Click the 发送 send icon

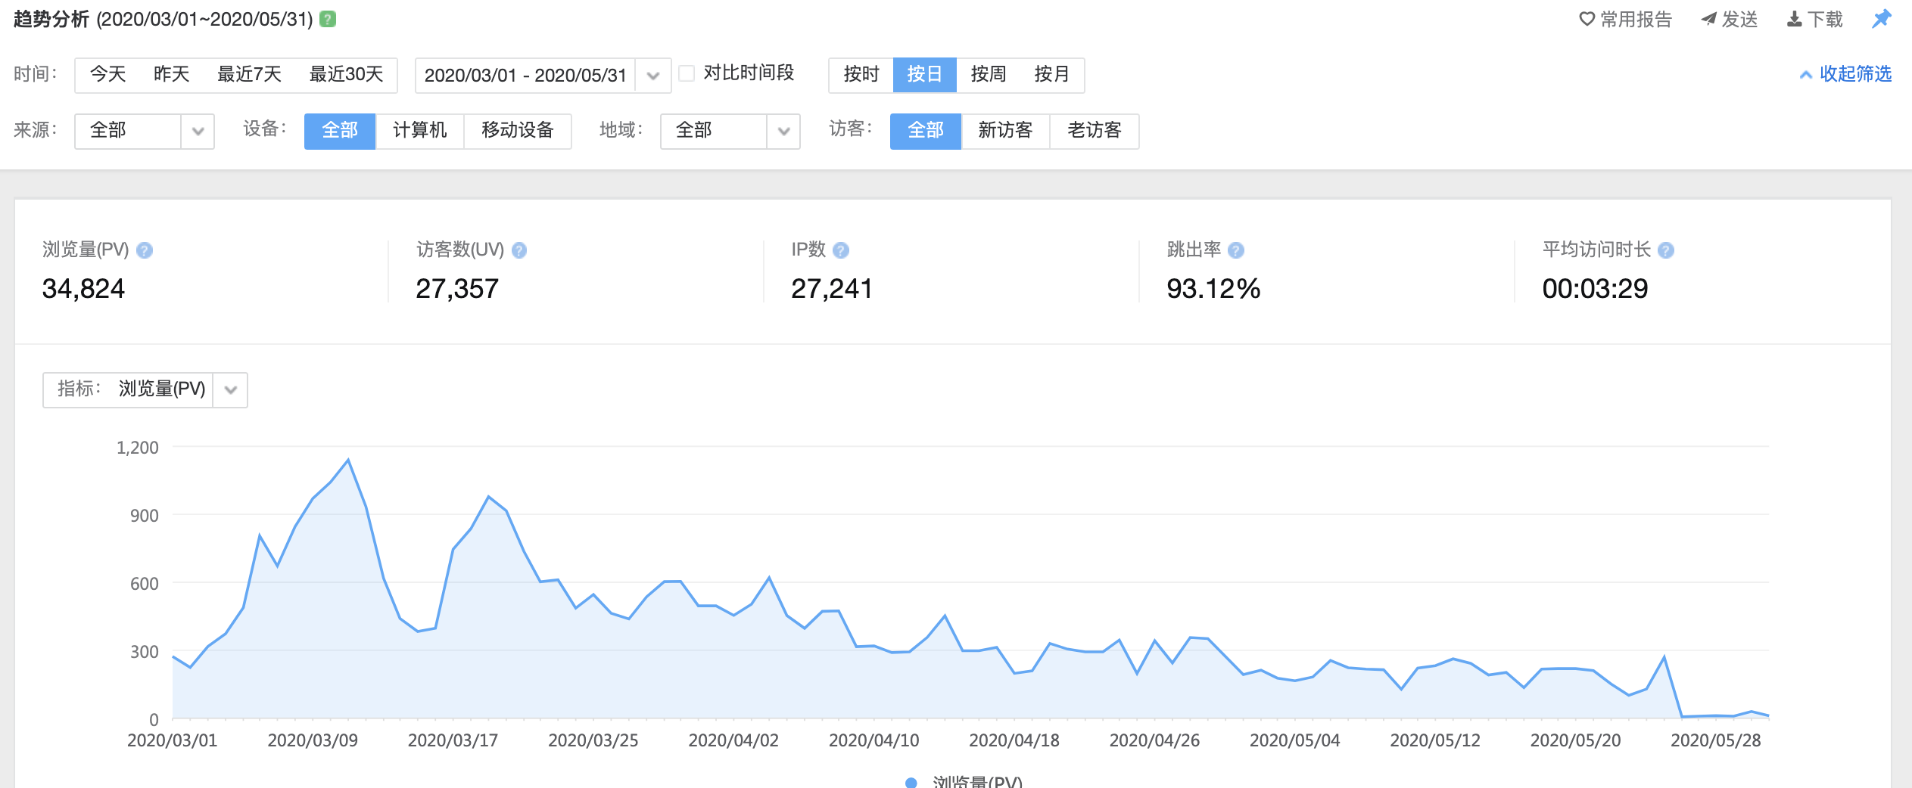click(1708, 20)
